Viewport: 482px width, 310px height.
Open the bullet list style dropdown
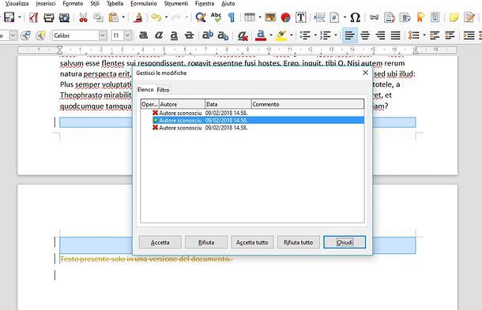(x=315, y=35)
